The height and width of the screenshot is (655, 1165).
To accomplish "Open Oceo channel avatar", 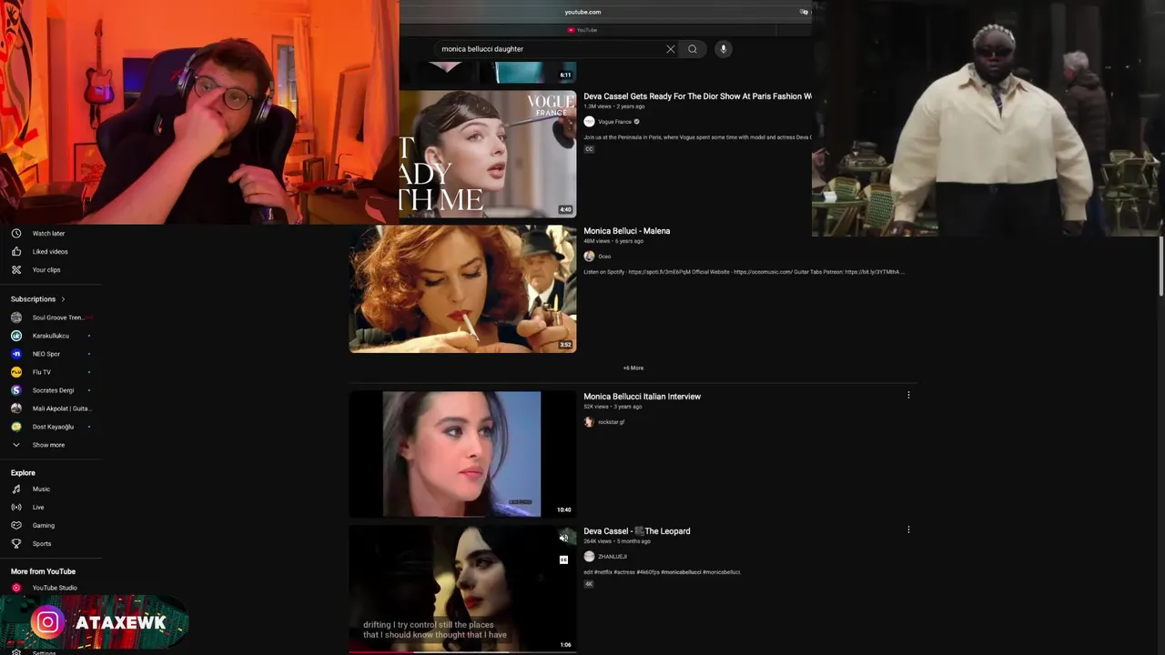I will click(x=589, y=257).
